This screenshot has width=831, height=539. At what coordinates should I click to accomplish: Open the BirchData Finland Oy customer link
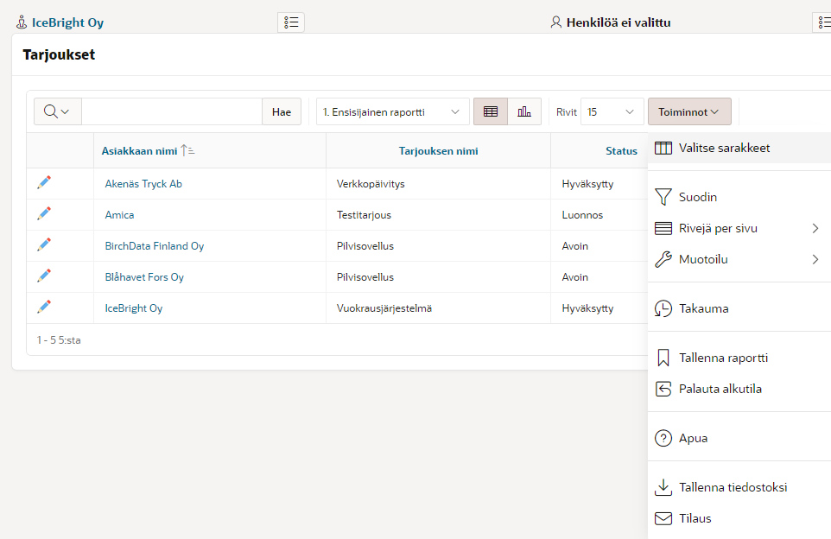(155, 246)
